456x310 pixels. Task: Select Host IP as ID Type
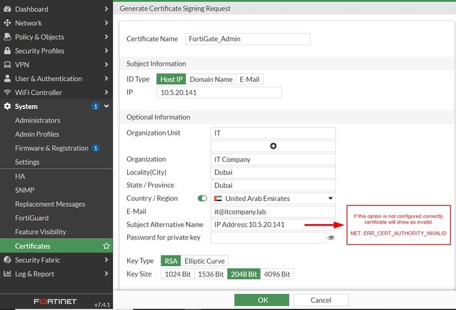click(171, 80)
